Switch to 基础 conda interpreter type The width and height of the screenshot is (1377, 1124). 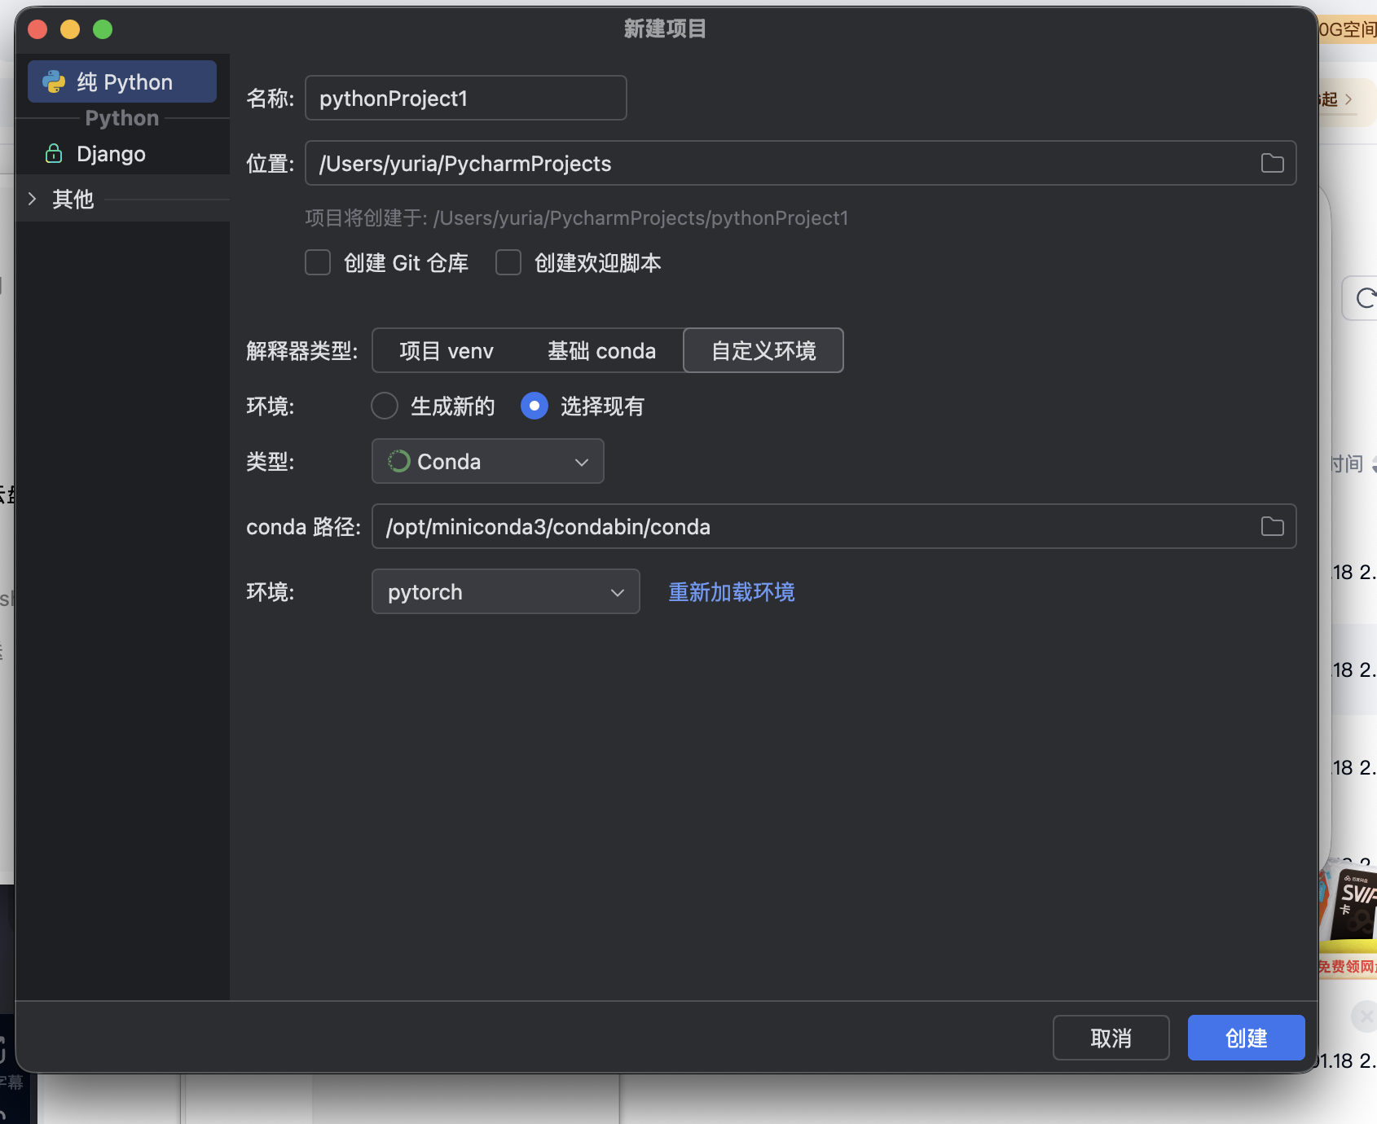(601, 351)
